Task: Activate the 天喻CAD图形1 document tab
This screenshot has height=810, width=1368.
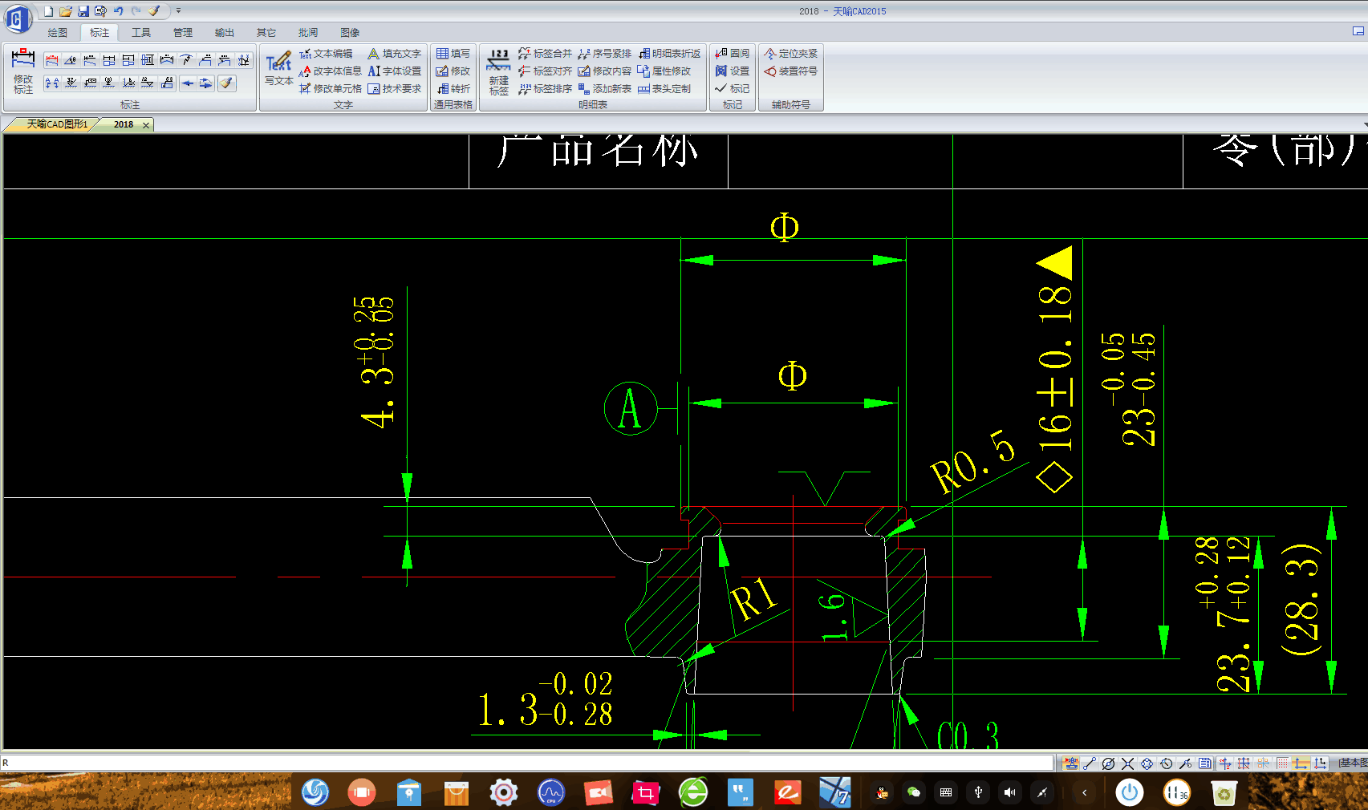Action: point(56,124)
